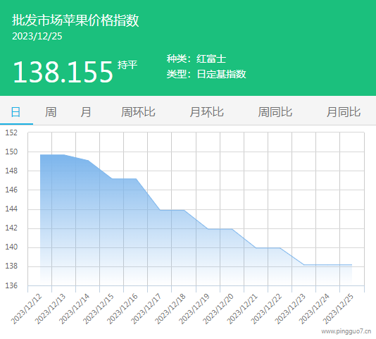
Task: Click the 150 y-axis label
Action: coord(11,152)
